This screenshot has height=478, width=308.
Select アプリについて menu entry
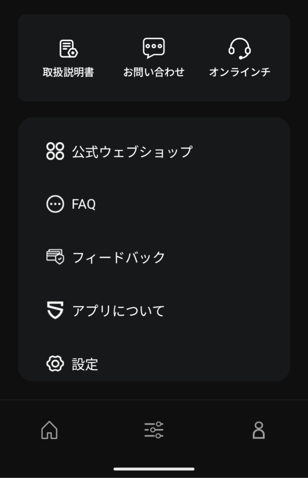tap(119, 311)
